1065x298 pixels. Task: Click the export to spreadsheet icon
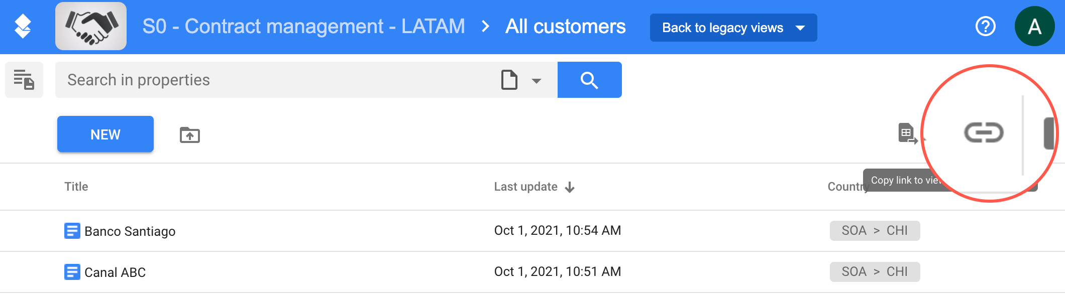point(907,134)
